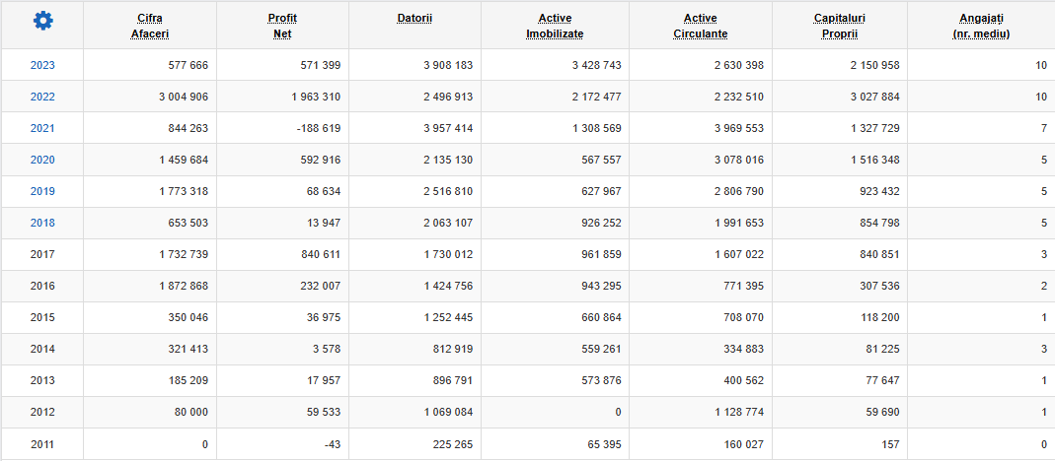This screenshot has height=461, width=1055.
Task: Click the 81 225 equity value
Action: point(882,350)
